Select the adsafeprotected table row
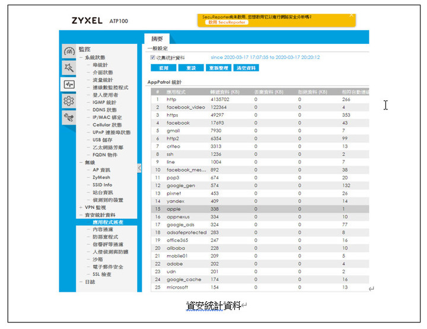The image size is (427, 329). [260, 233]
